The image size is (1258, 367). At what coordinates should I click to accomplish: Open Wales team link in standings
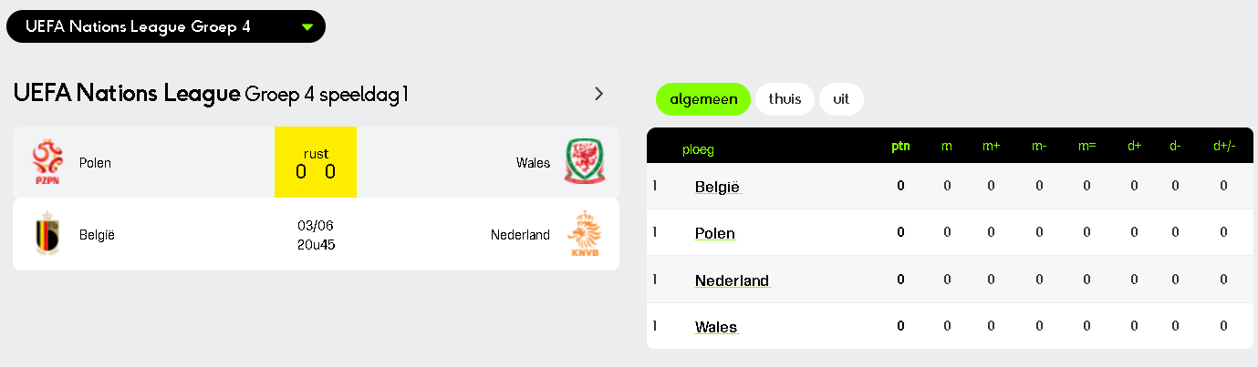pyautogui.click(x=716, y=327)
